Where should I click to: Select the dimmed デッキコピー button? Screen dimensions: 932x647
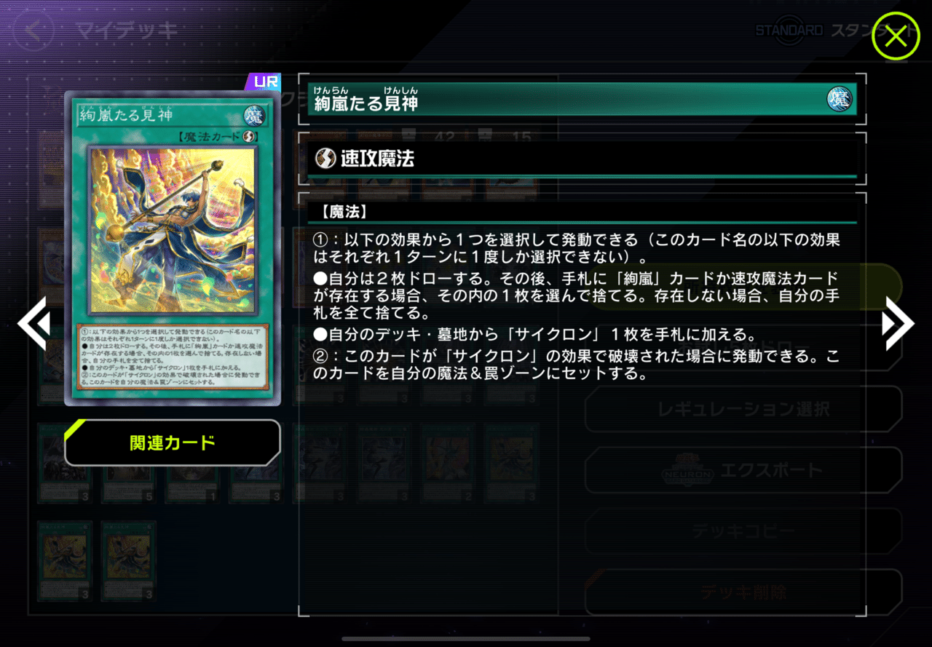point(743,531)
